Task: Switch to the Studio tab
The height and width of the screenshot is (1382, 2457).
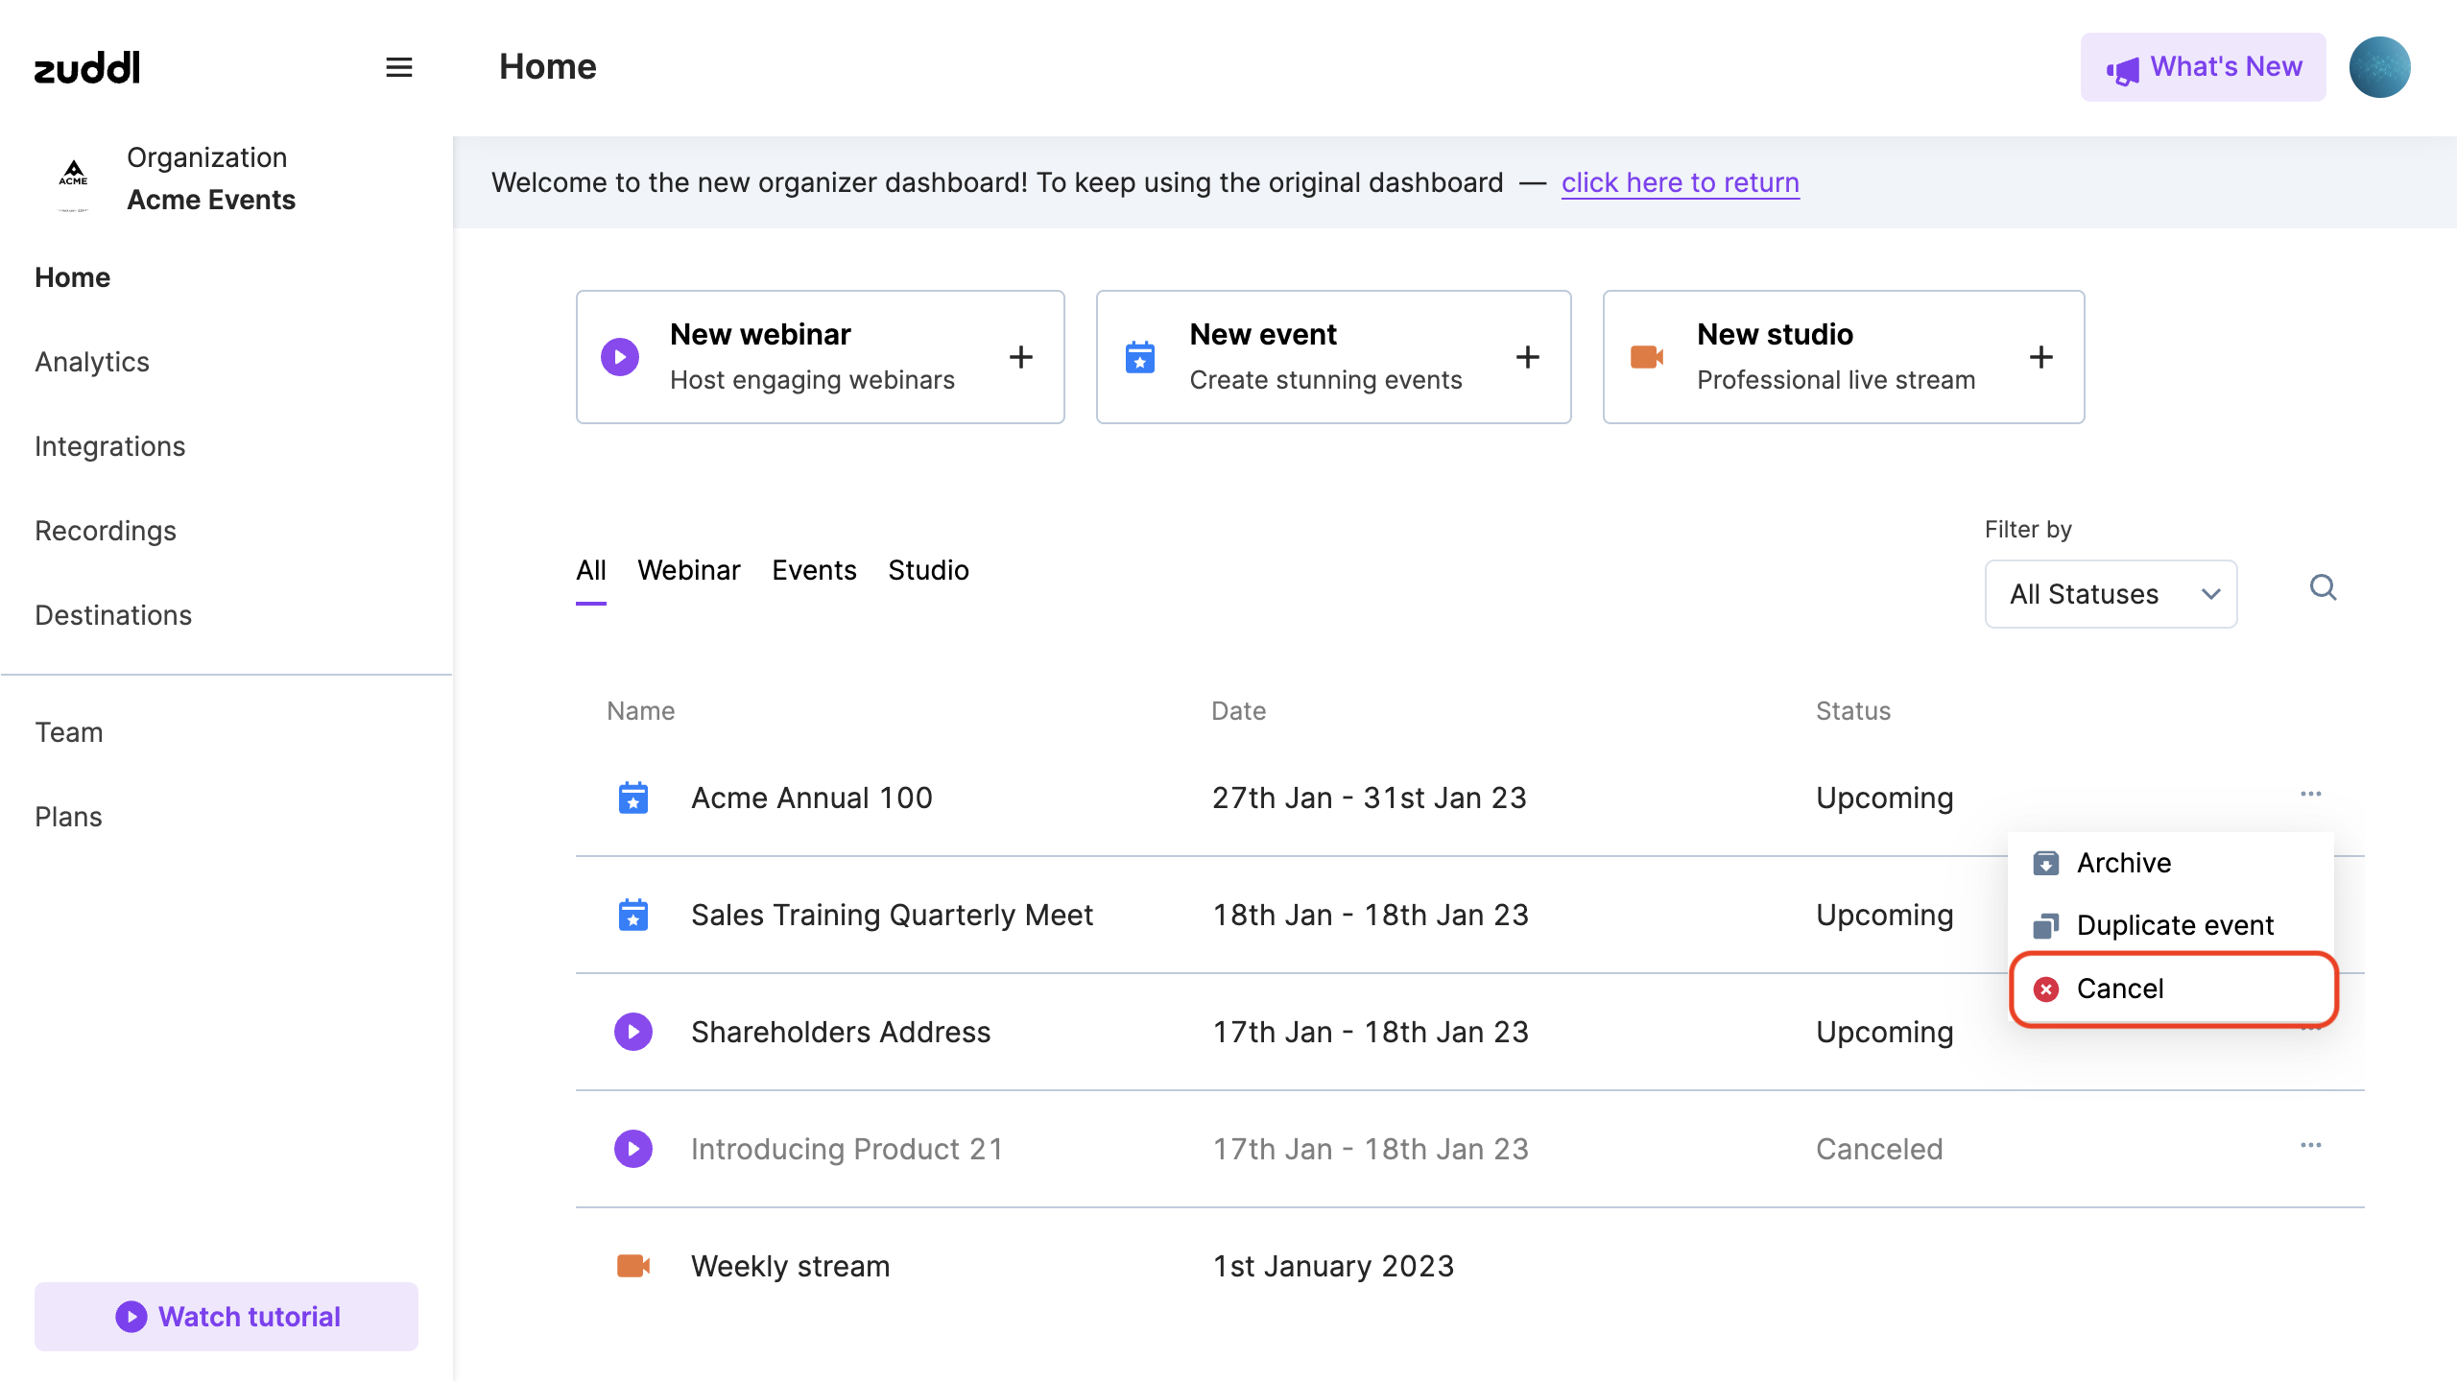Action: tap(928, 570)
